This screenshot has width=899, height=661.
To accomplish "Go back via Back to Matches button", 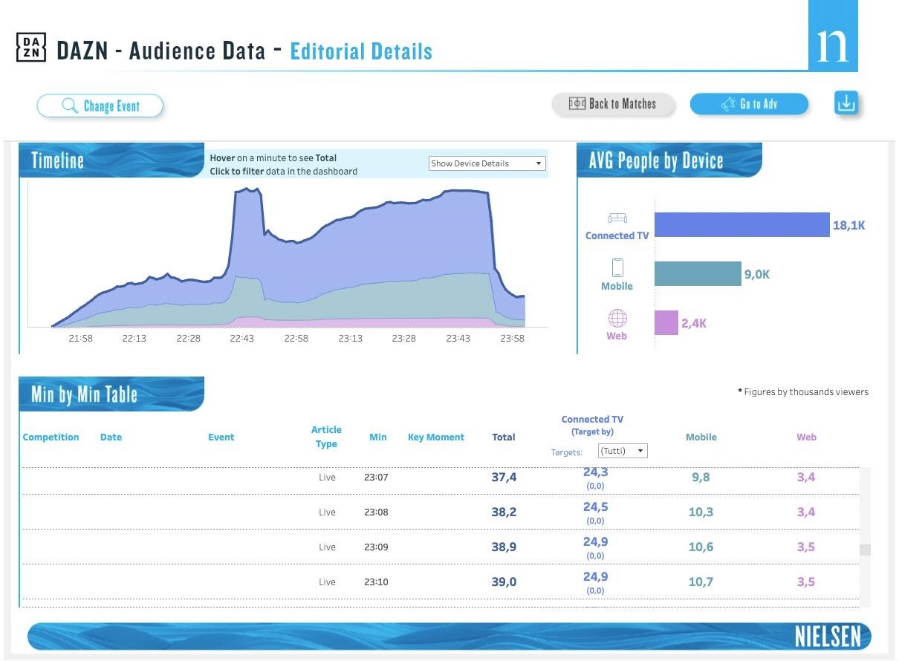I will (x=613, y=104).
